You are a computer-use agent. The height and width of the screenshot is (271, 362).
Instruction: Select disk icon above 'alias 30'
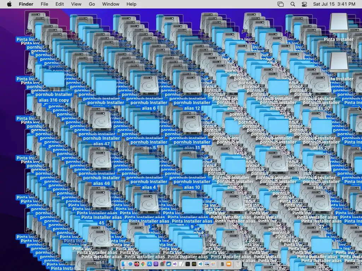tap(322, 84)
